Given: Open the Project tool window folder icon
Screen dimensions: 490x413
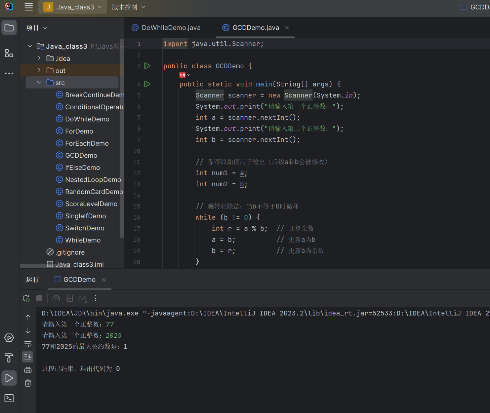Looking at the screenshot, I should pyautogui.click(x=9, y=28).
